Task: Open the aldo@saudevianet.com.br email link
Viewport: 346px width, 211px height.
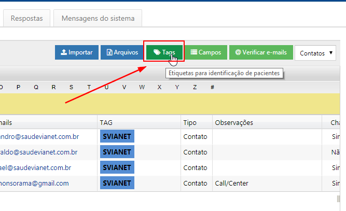Action: point(38,152)
